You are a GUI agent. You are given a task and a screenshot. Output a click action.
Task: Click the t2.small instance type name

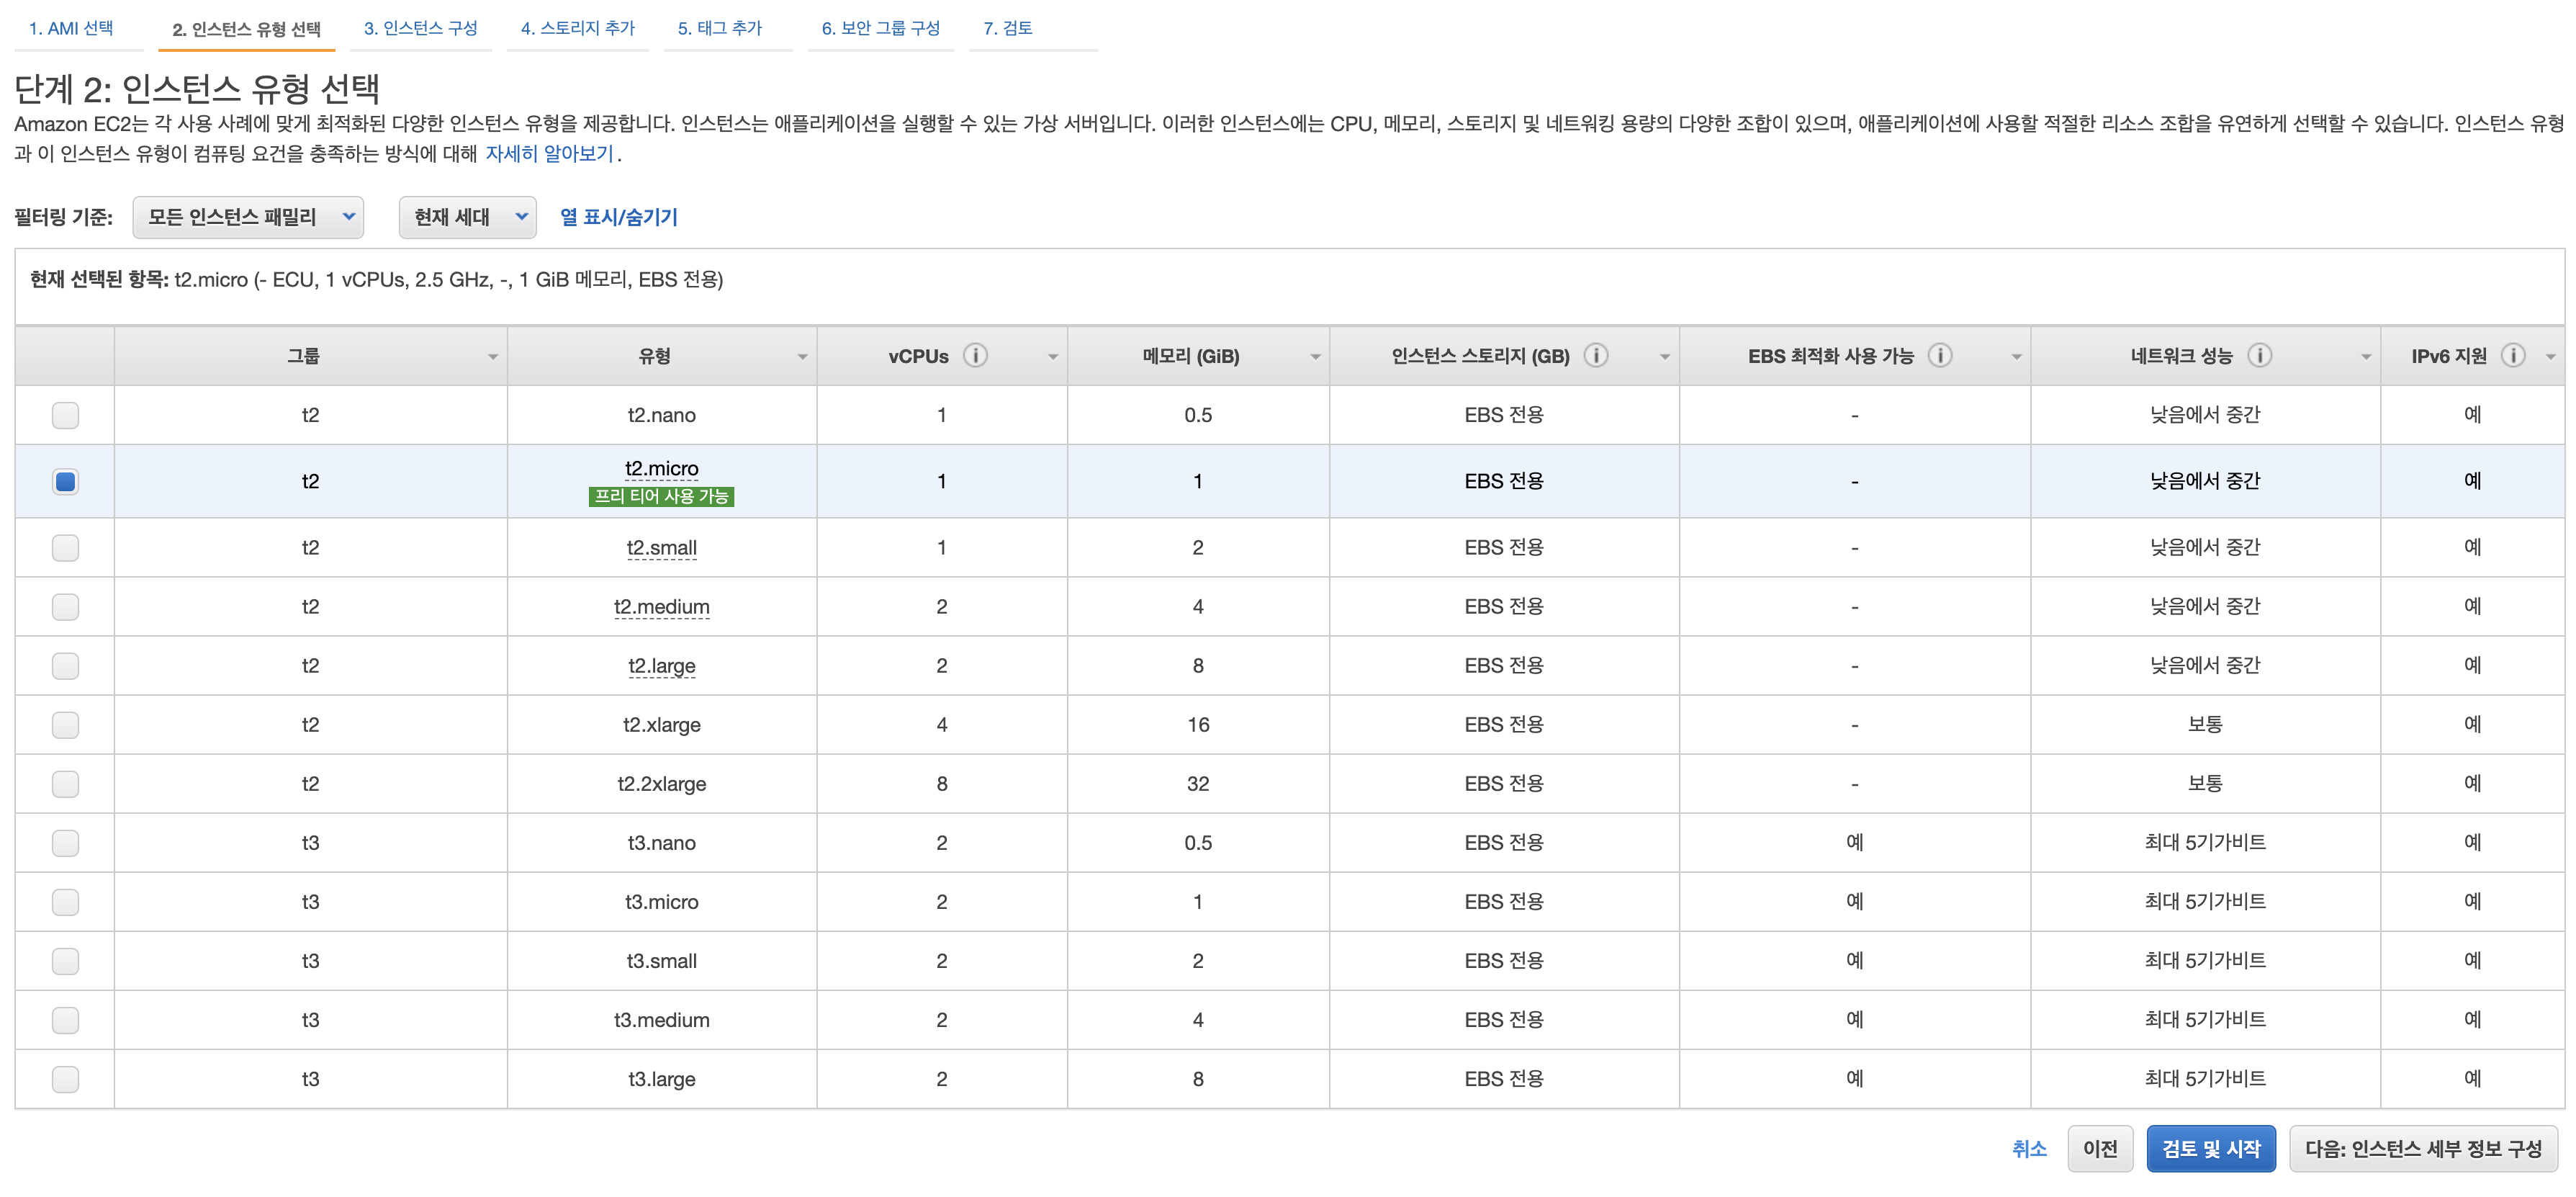point(661,548)
